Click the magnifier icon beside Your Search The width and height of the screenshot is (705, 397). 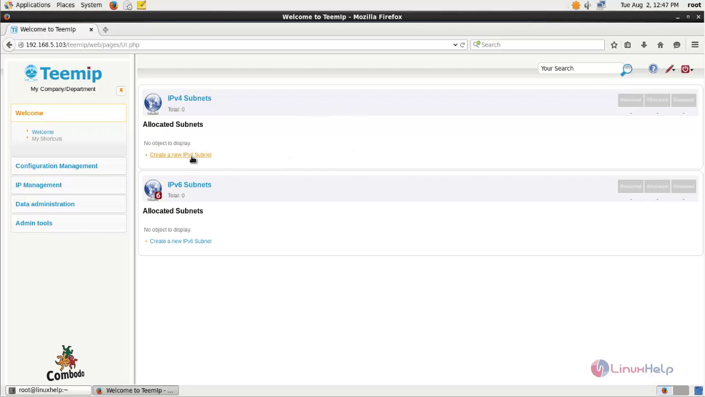[626, 69]
